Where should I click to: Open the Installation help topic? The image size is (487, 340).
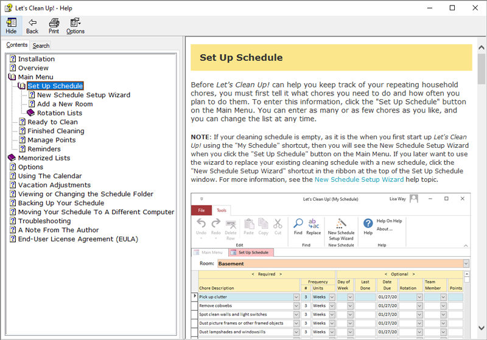coord(37,59)
